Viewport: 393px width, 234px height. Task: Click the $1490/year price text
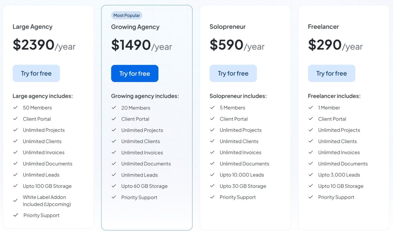(x=141, y=45)
